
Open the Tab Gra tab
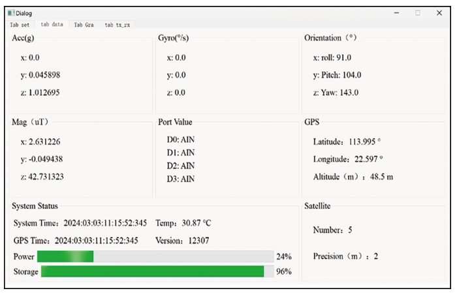click(84, 25)
